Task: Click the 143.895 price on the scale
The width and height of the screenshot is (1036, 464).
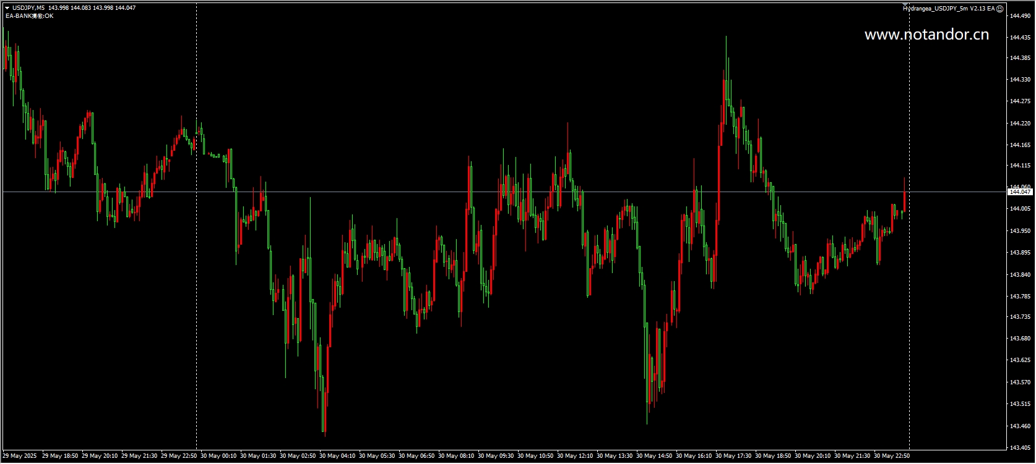Action: tap(1020, 253)
